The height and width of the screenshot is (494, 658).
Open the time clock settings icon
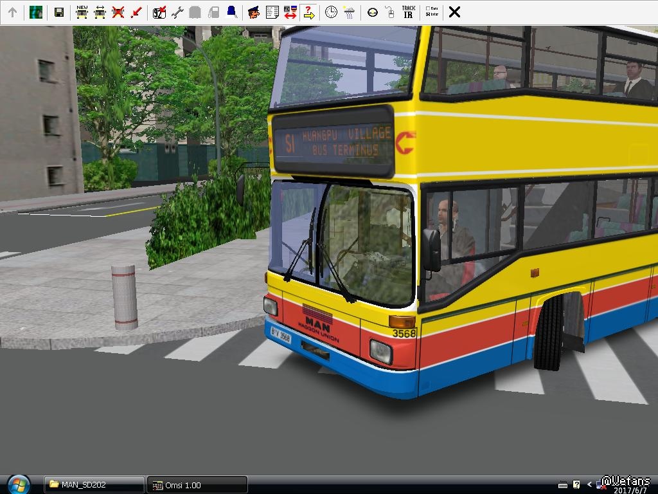click(x=331, y=12)
